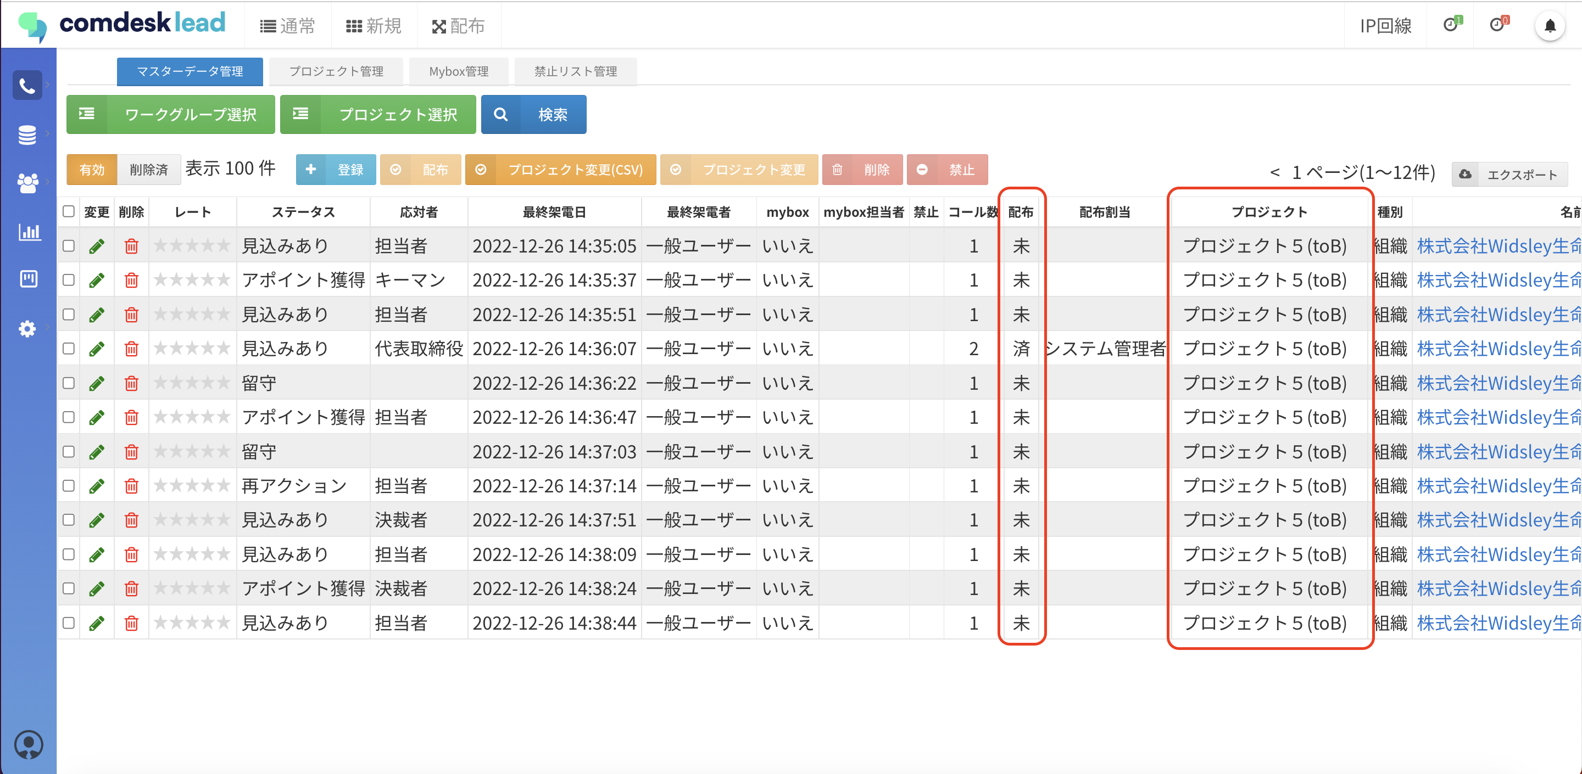Screen dimensions: 1582x774
Task: Open the users group sidebar icon
Action: coord(27,183)
